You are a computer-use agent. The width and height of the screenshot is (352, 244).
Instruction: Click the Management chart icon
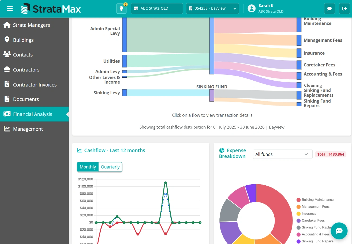(7, 129)
